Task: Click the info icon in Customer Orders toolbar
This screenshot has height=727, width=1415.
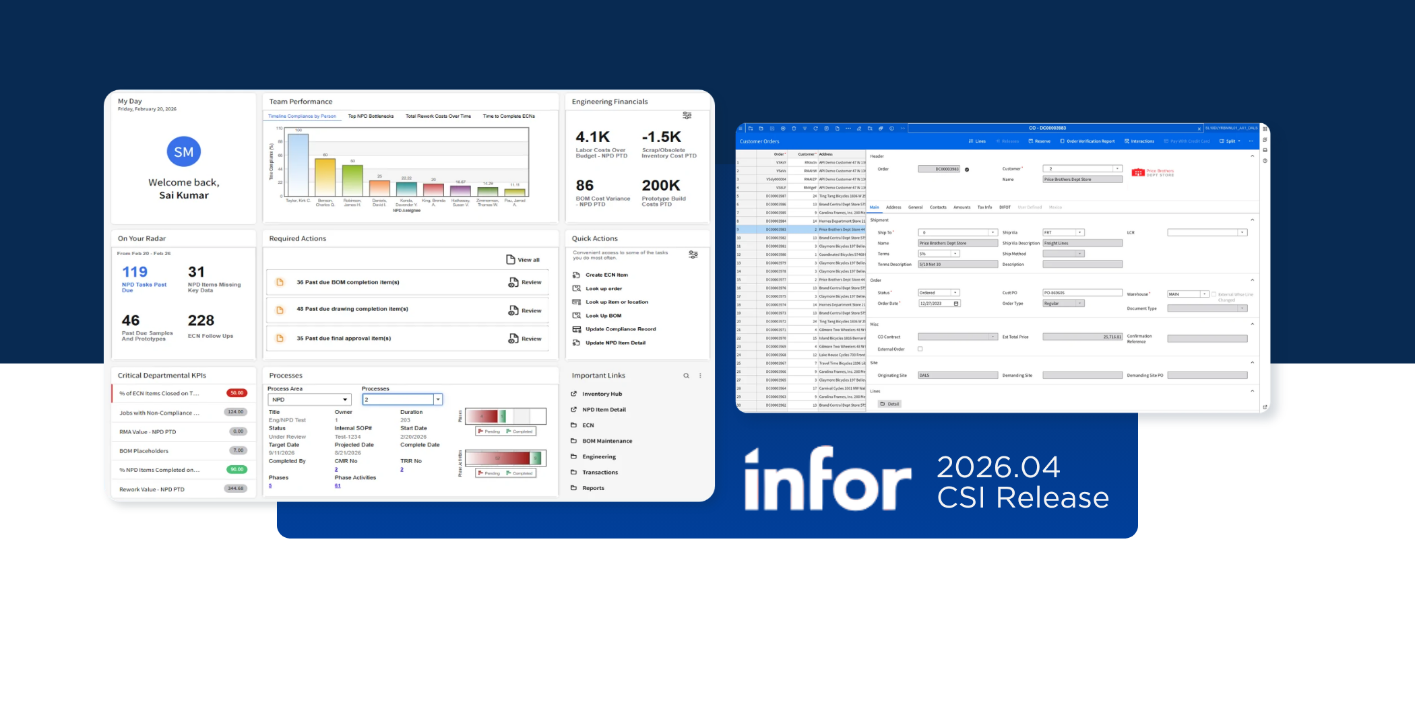Action: (891, 129)
